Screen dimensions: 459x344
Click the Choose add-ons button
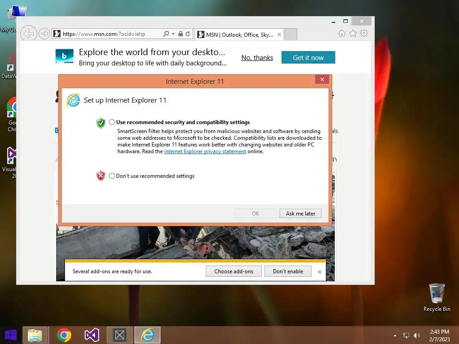tap(234, 271)
